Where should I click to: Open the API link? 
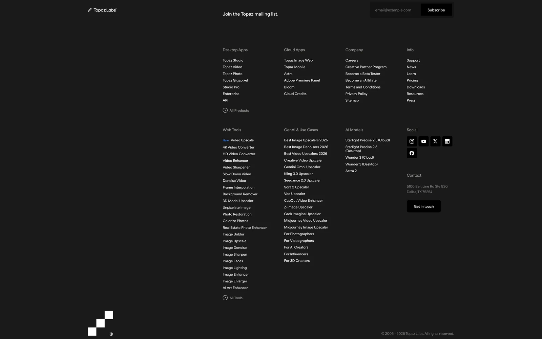click(x=225, y=100)
